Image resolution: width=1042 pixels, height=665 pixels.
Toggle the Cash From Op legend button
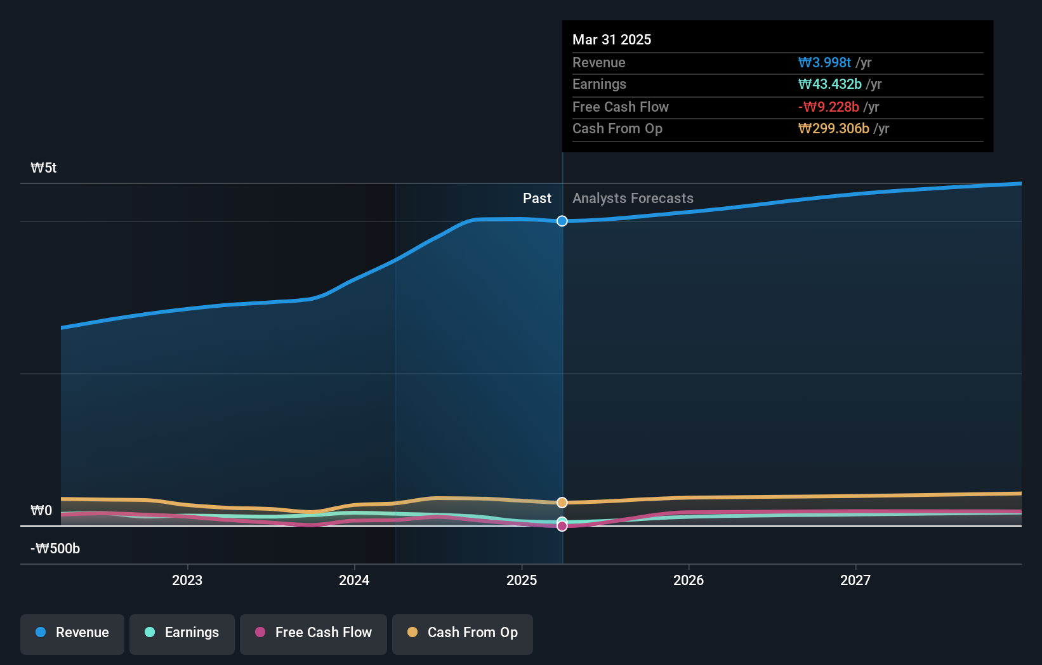[x=463, y=634]
